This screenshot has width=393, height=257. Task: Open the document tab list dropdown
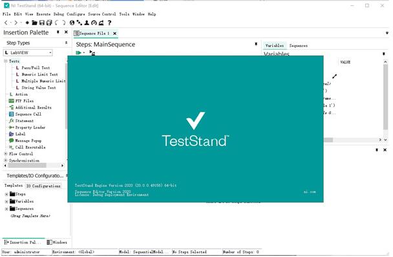tap(387, 33)
